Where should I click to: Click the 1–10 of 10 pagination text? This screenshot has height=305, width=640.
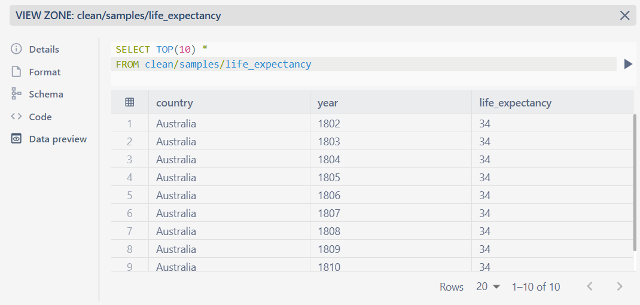[x=535, y=287]
